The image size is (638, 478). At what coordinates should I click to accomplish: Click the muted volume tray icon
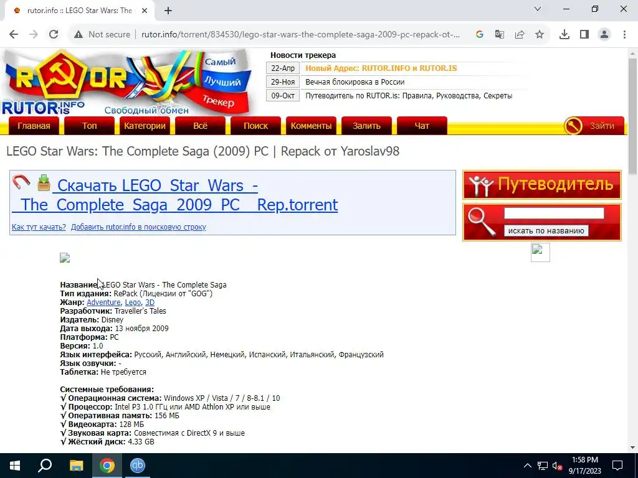tap(557, 466)
